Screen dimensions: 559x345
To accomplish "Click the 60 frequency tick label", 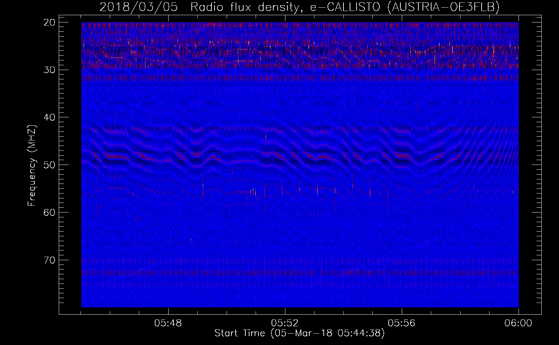I will tap(50, 212).
